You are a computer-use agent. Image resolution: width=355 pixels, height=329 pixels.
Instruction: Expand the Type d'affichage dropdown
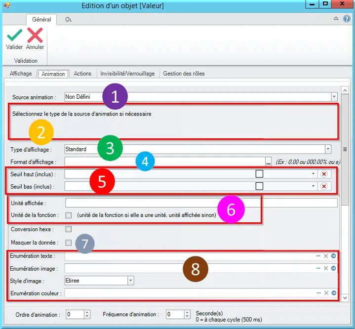pyautogui.click(x=328, y=149)
